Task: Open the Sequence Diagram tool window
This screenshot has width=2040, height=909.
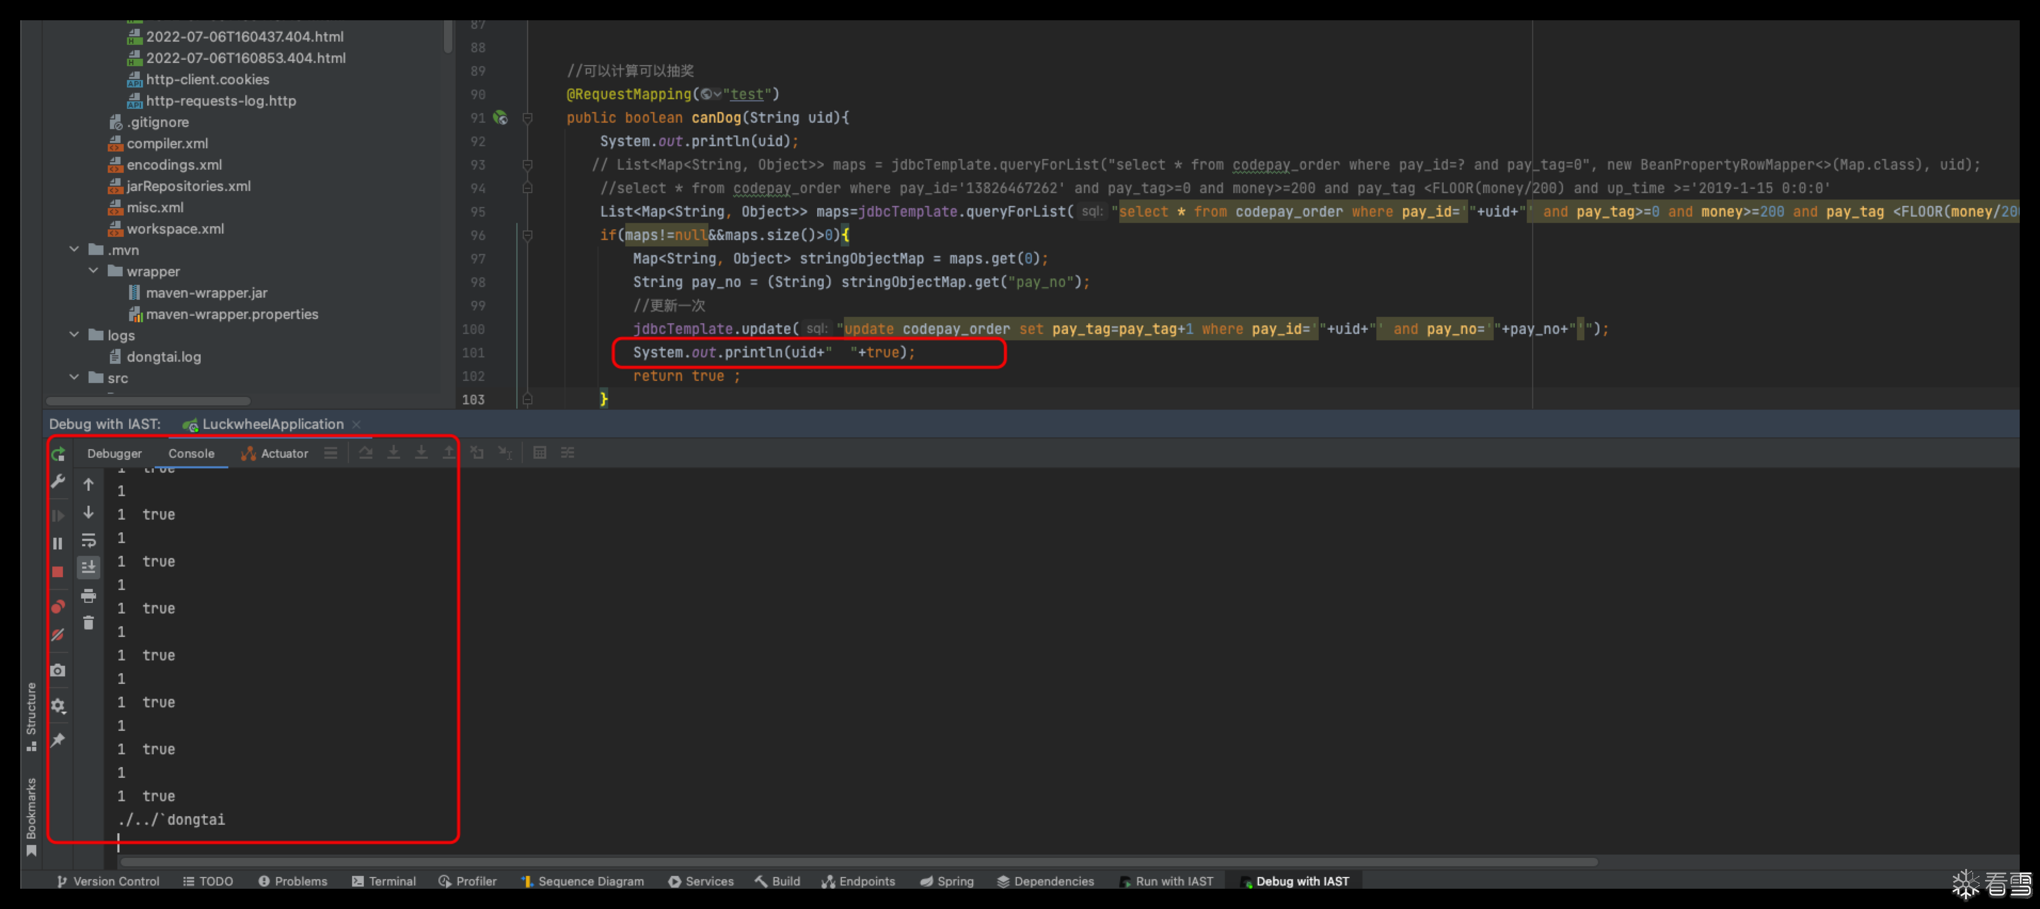Action: (x=582, y=881)
